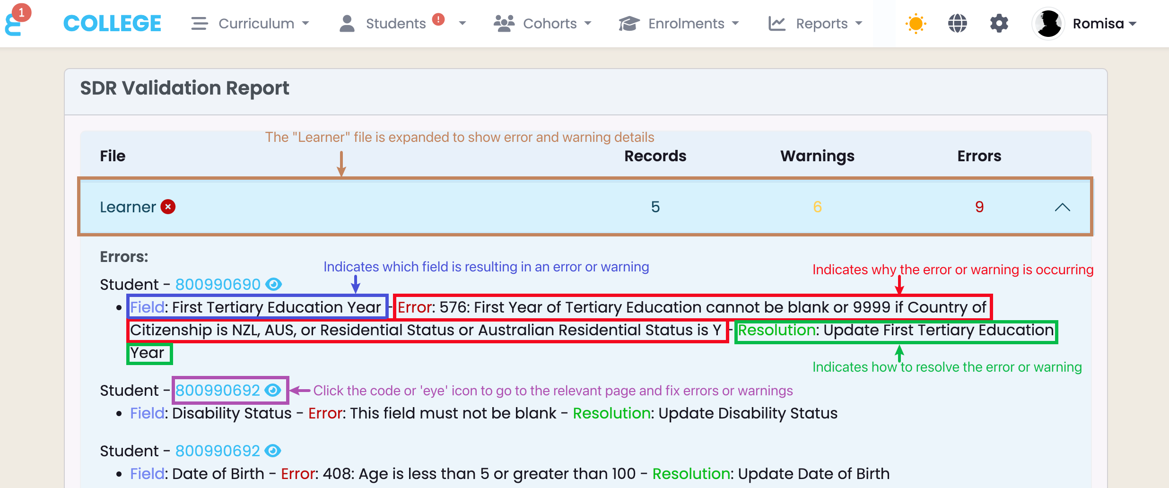Click the Learner errors count 9
The image size is (1169, 488).
pyautogui.click(x=979, y=207)
